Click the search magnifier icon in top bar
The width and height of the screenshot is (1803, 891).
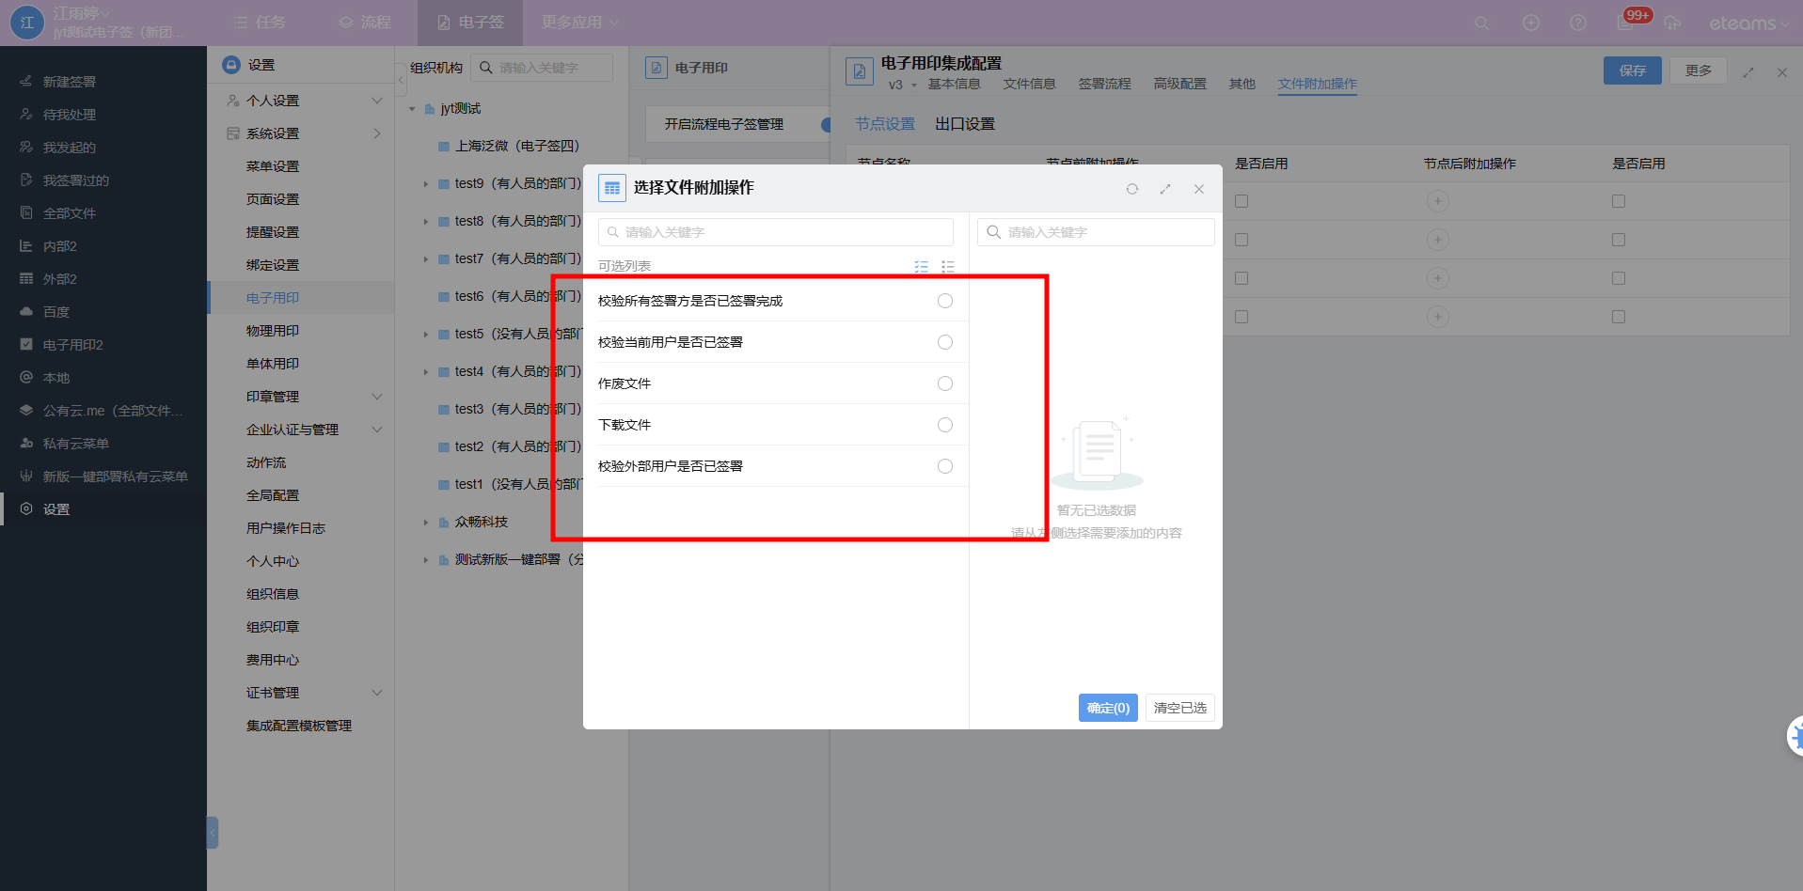click(x=1481, y=23)
